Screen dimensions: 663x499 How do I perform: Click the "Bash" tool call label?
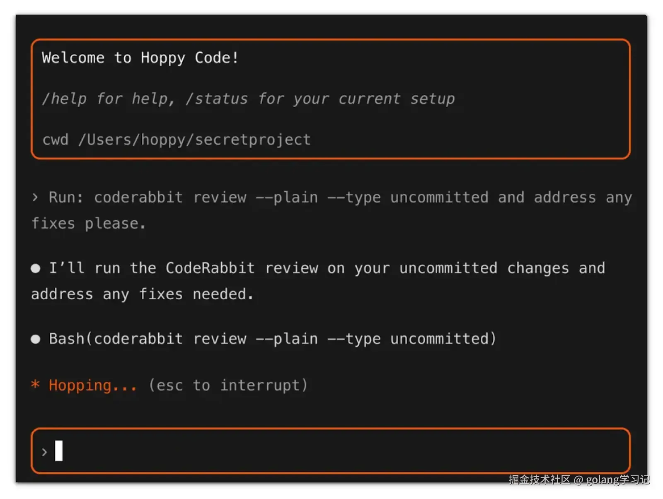point(66,339)
